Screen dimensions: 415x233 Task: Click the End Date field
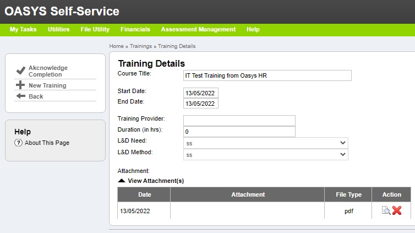click(200, 104)
